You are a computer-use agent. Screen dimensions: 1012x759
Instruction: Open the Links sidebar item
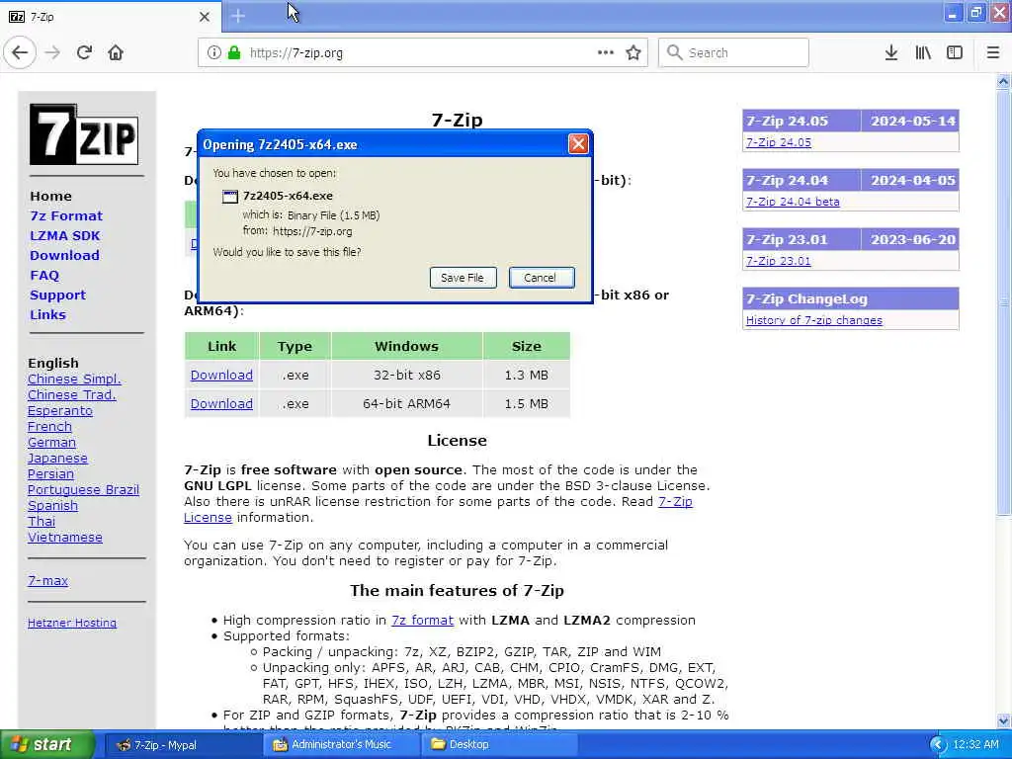point(47,315)
